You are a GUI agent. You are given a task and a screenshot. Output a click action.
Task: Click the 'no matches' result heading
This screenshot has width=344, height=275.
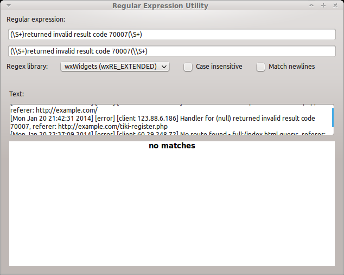(172, 146)
